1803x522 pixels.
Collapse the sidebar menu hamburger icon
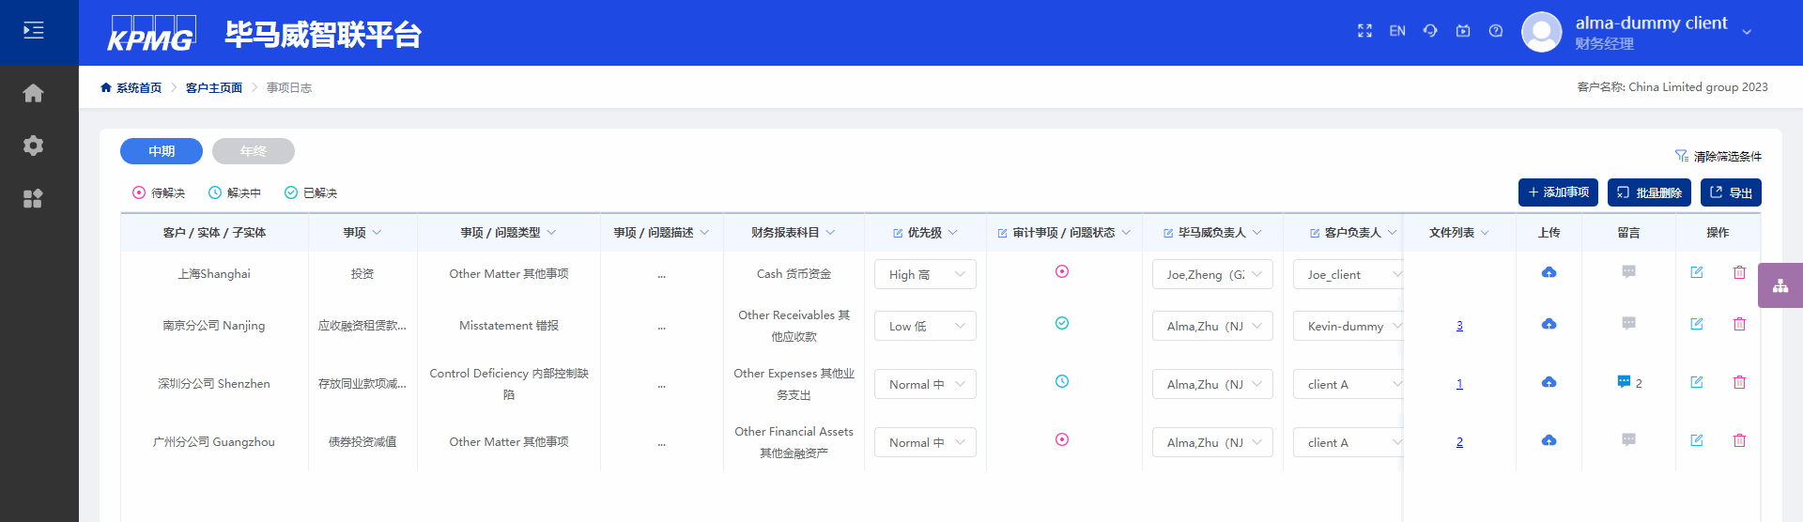pyautogui.click(x=34, y=31)
